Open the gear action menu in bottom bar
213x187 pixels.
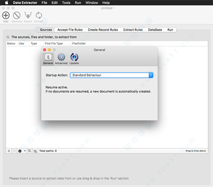tap(22, 151)
